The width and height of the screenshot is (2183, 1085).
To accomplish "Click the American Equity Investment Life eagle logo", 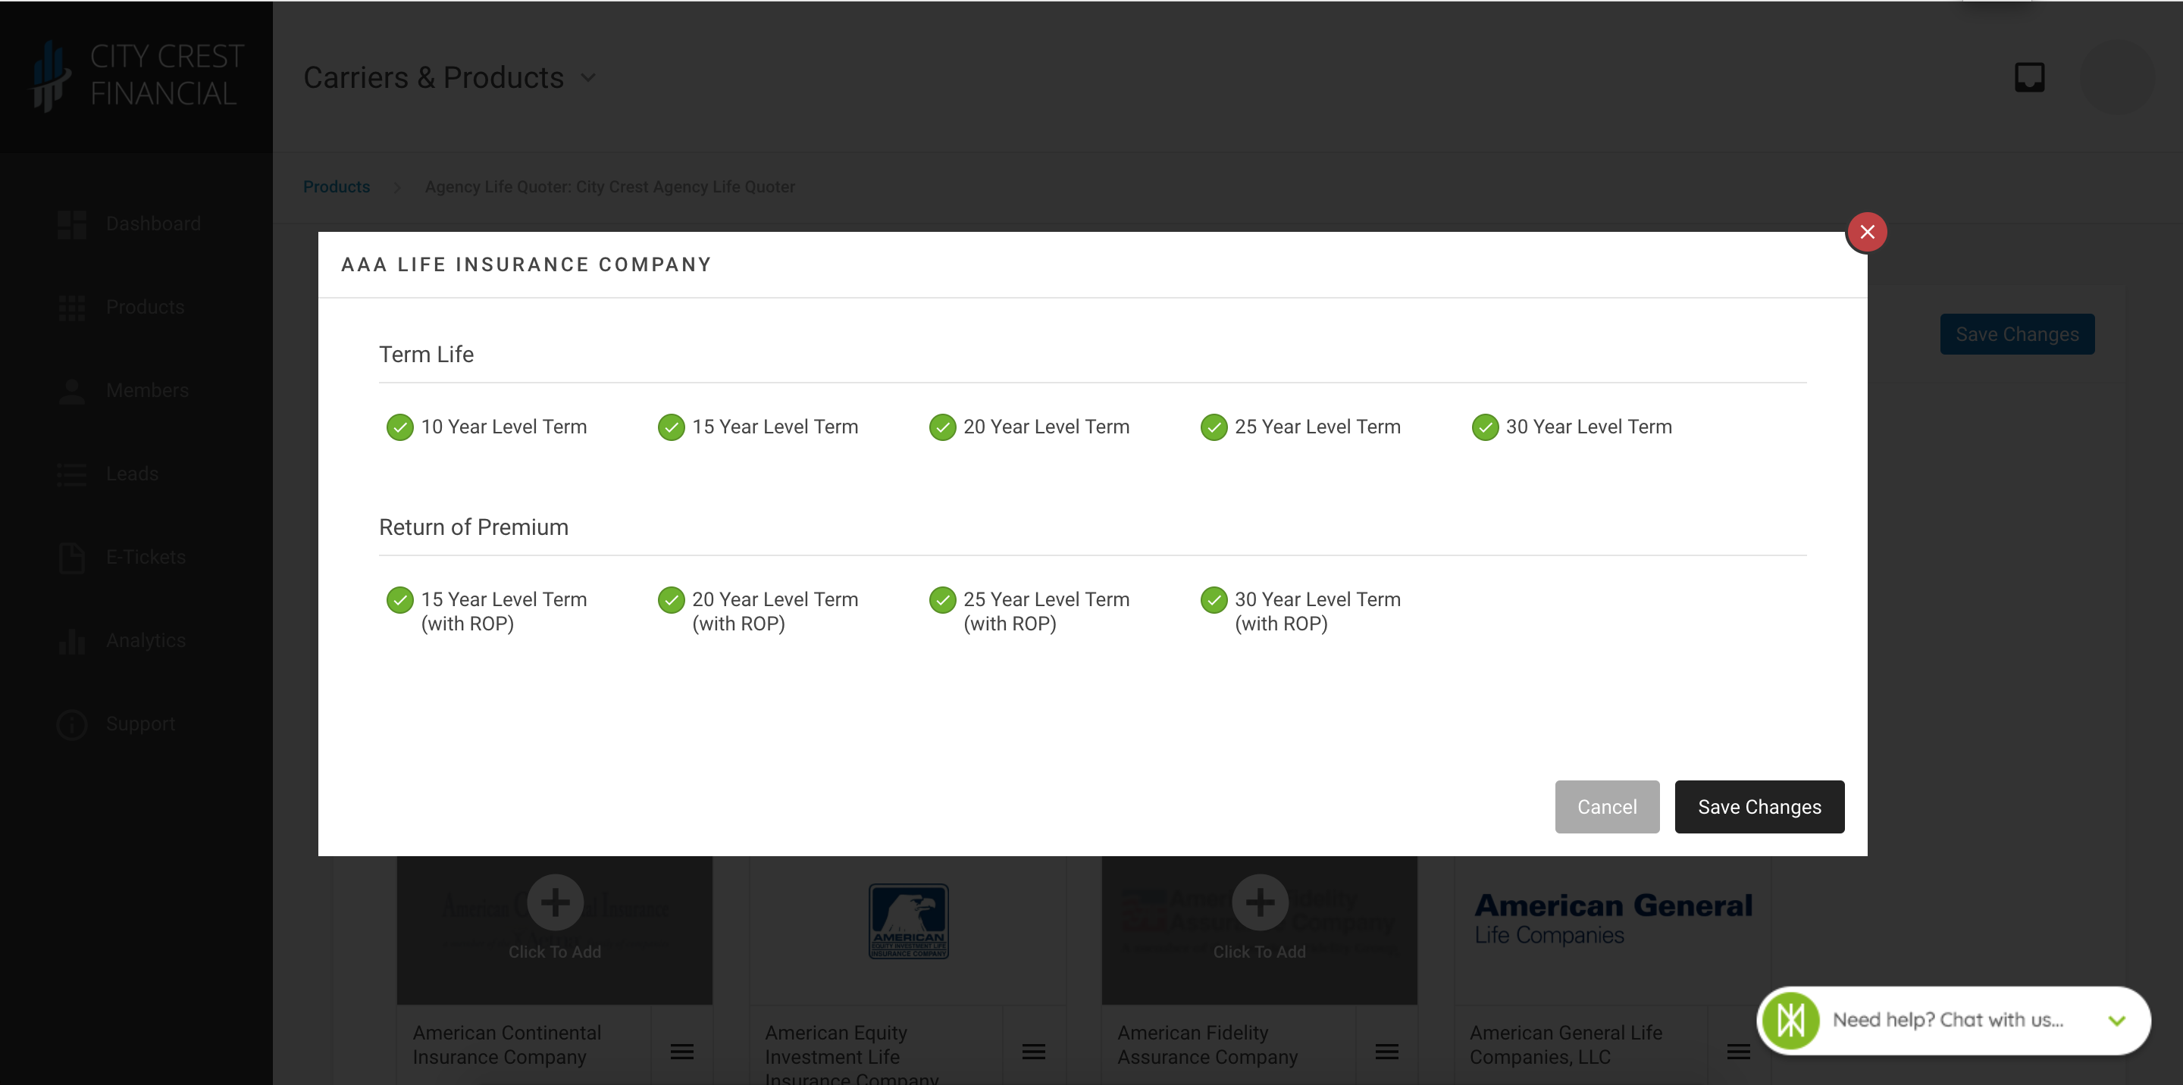I will click(x=907, y=921).
